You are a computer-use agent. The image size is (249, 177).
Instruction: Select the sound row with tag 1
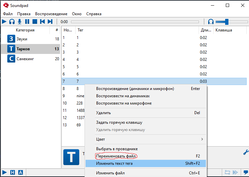[x=154, y=38]
